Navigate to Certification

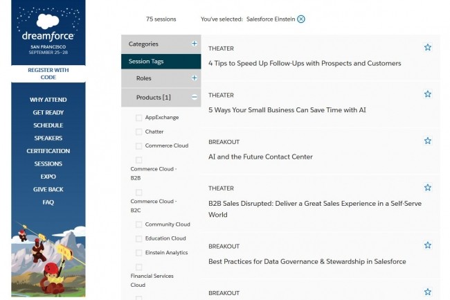click(48, 151)
